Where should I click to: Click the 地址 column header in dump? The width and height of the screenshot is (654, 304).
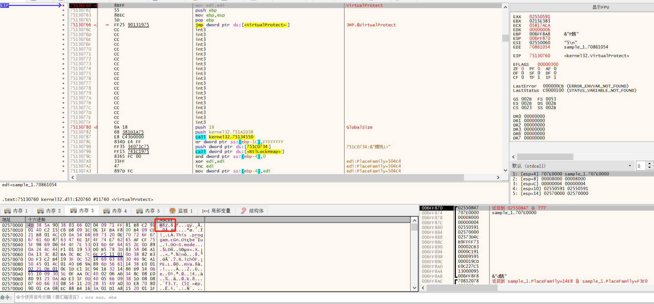pyautogui.click(x=13, y=219)
